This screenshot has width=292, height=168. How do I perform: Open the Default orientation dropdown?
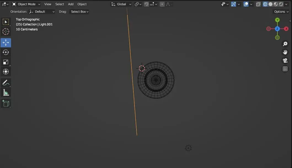click(42, 12)
